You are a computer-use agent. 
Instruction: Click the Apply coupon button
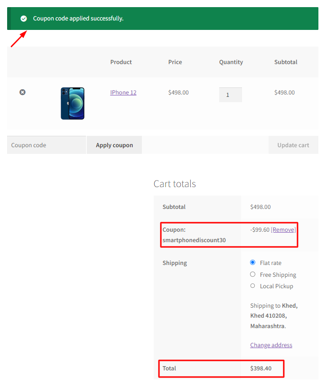click(x=114, y=145)
